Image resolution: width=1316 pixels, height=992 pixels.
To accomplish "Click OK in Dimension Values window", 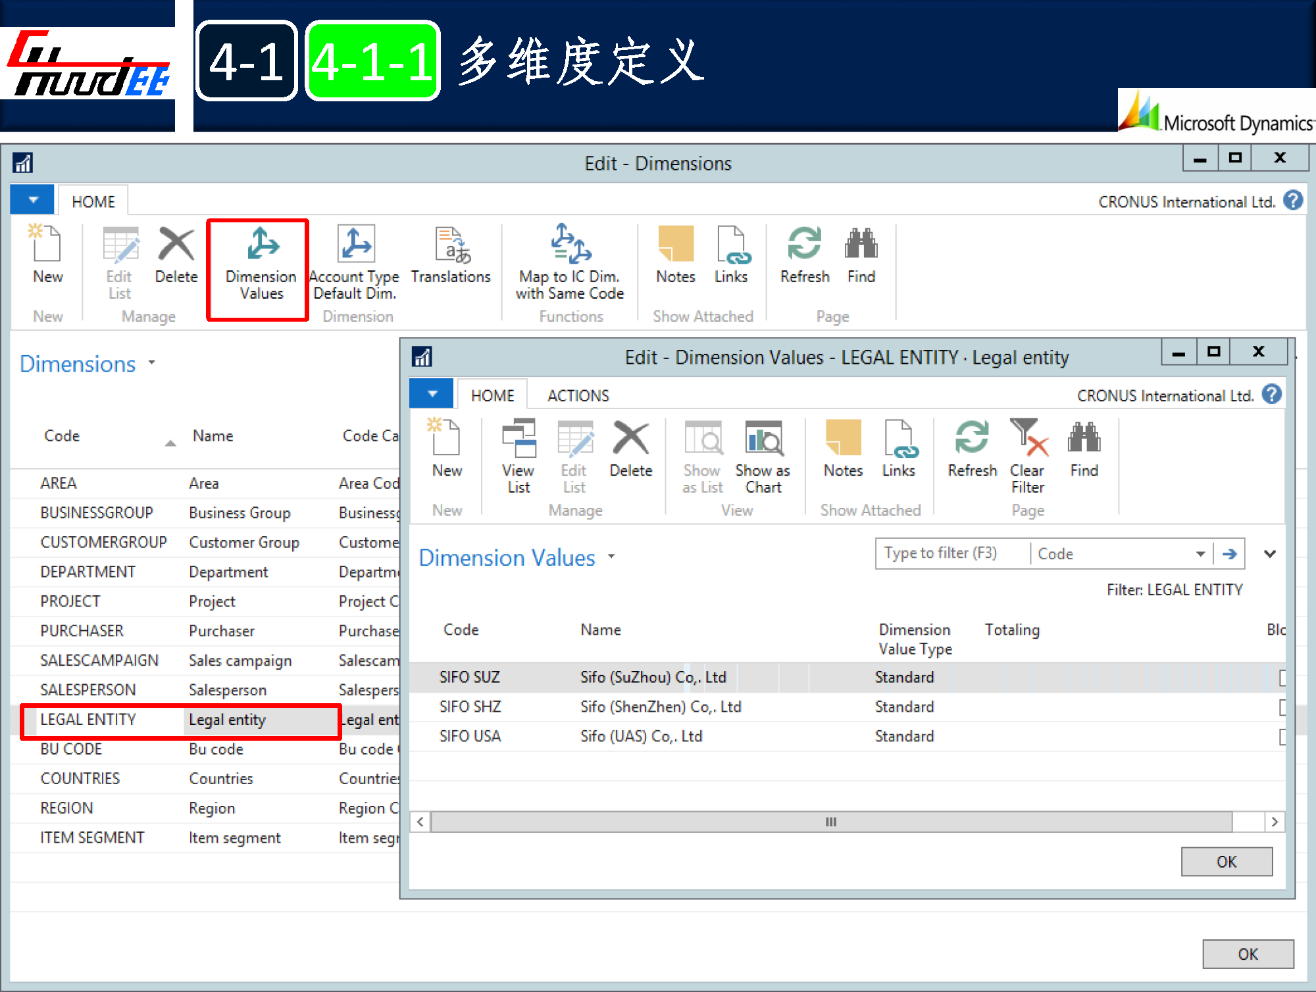I will pos(1226,862).
